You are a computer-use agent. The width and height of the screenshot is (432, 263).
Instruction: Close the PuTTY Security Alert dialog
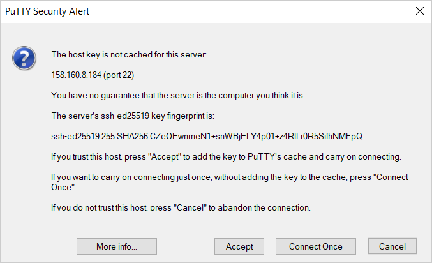tap(419, 11)
